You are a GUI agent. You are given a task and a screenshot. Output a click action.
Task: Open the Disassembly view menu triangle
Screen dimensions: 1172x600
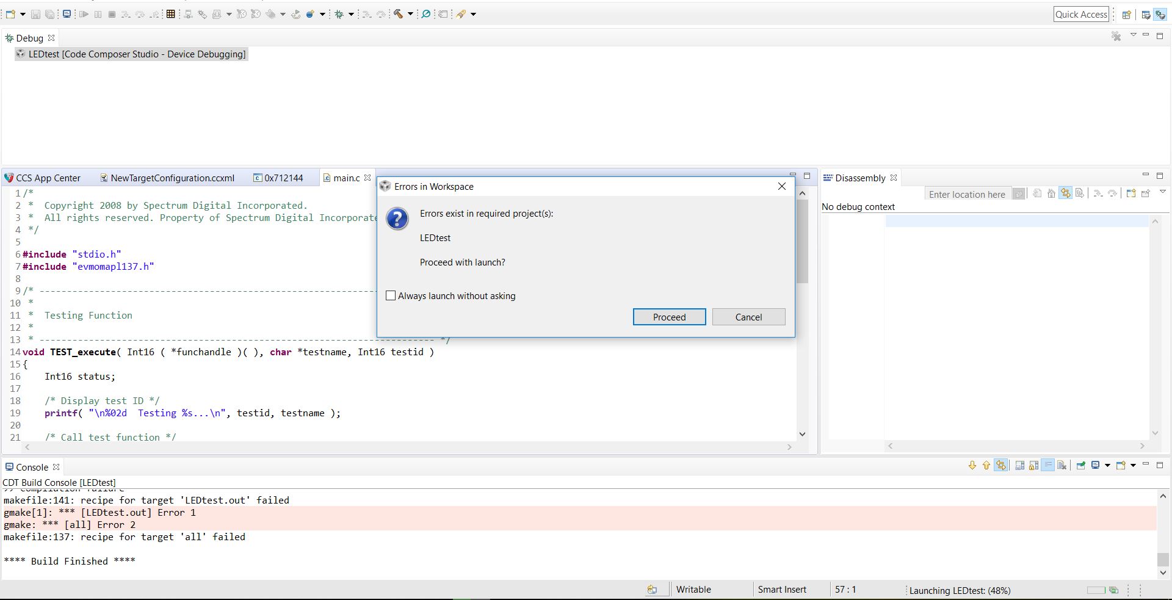[1163, 192]
